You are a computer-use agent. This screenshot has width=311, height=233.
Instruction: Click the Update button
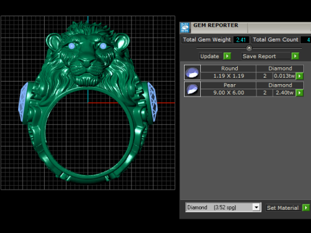pyautogui.click(x=211, y=56)
